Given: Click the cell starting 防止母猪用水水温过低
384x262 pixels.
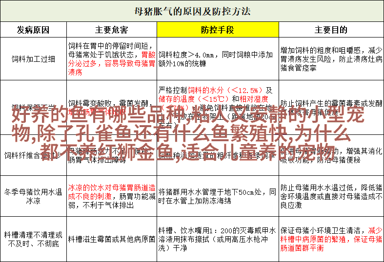Looking at the screenshot, I should (331, 196).
